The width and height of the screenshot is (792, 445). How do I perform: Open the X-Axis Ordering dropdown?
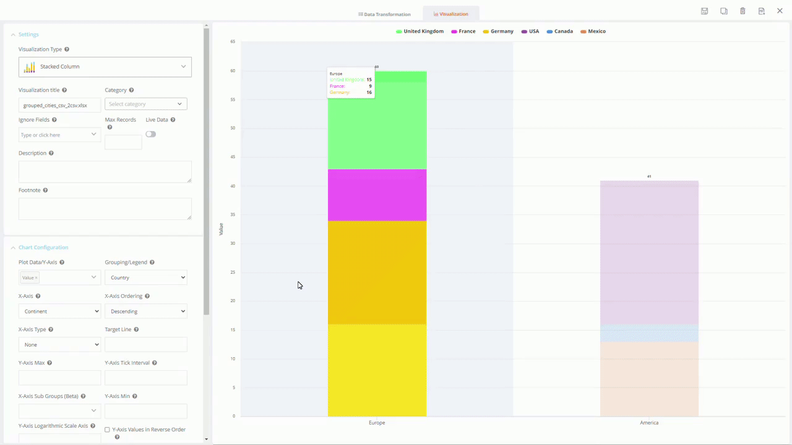point(146,311)
